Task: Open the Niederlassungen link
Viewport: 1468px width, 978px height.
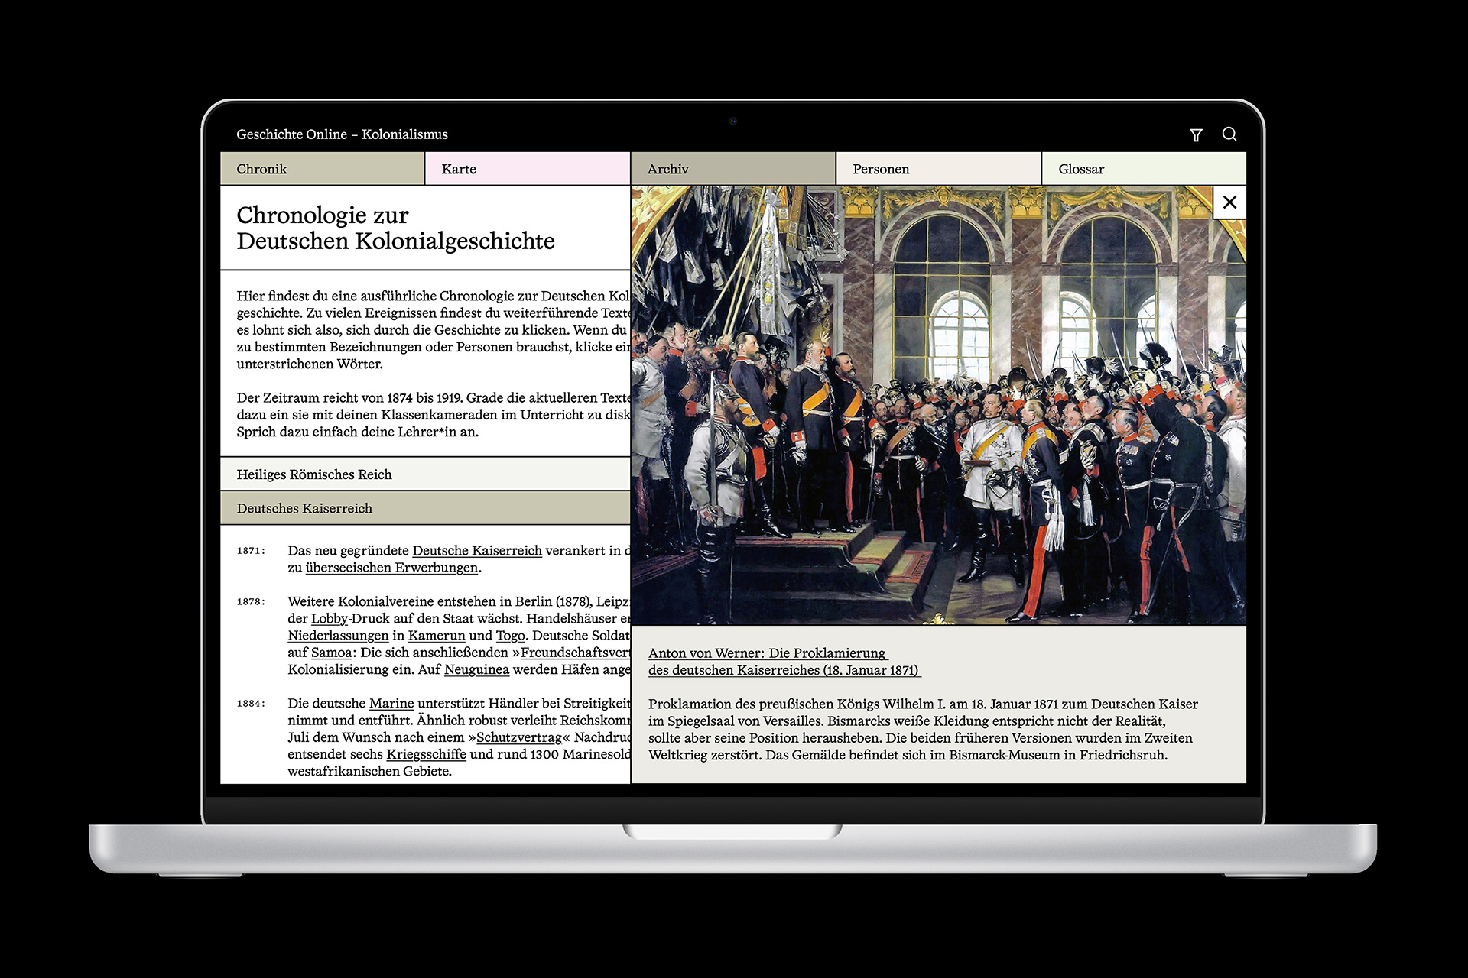Action: point(338,636)
